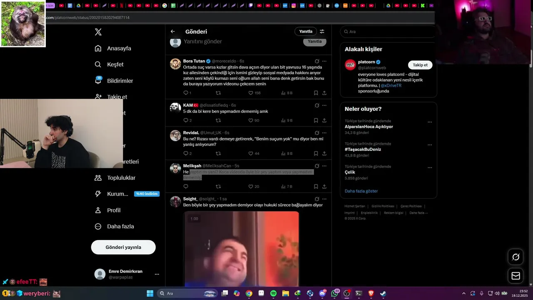Repost RevidaL's post
This screenshot has width=533, height=300.
218,153
